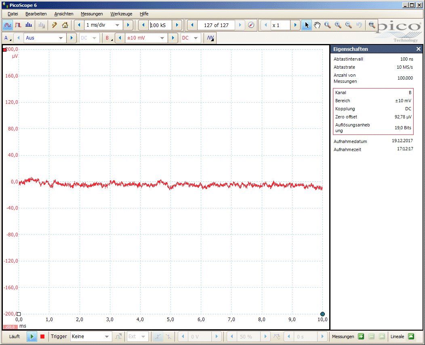
Task: Open the Werkzeuge menu
Action: [x=121, y=14]
